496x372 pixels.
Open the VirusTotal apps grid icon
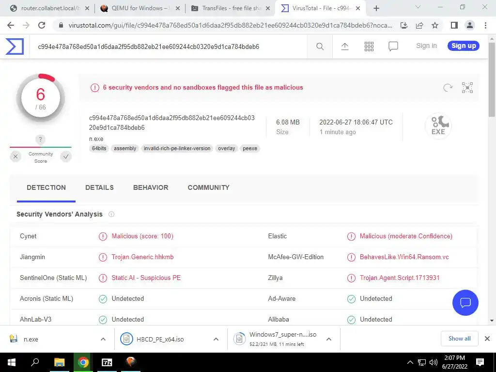click(369, 46)
